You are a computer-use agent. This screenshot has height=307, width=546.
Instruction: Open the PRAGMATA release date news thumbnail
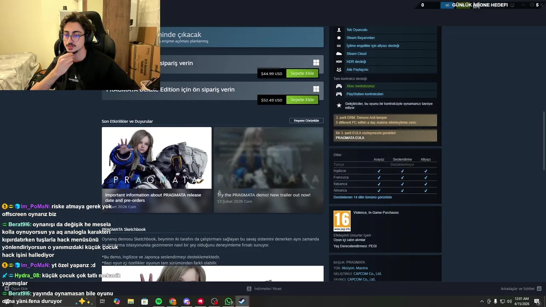click(x=157, y=158)
